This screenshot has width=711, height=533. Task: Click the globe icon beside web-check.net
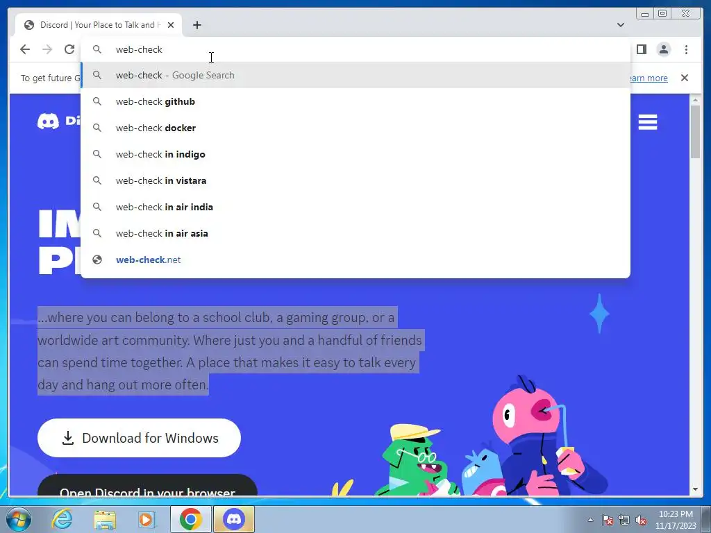tap(97, 260)
